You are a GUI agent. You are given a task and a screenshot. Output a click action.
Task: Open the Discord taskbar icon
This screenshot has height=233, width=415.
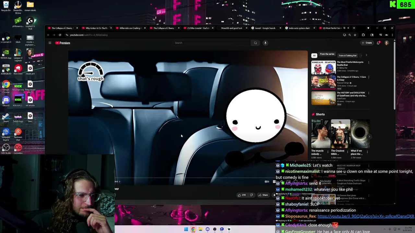tap(207, 229)
